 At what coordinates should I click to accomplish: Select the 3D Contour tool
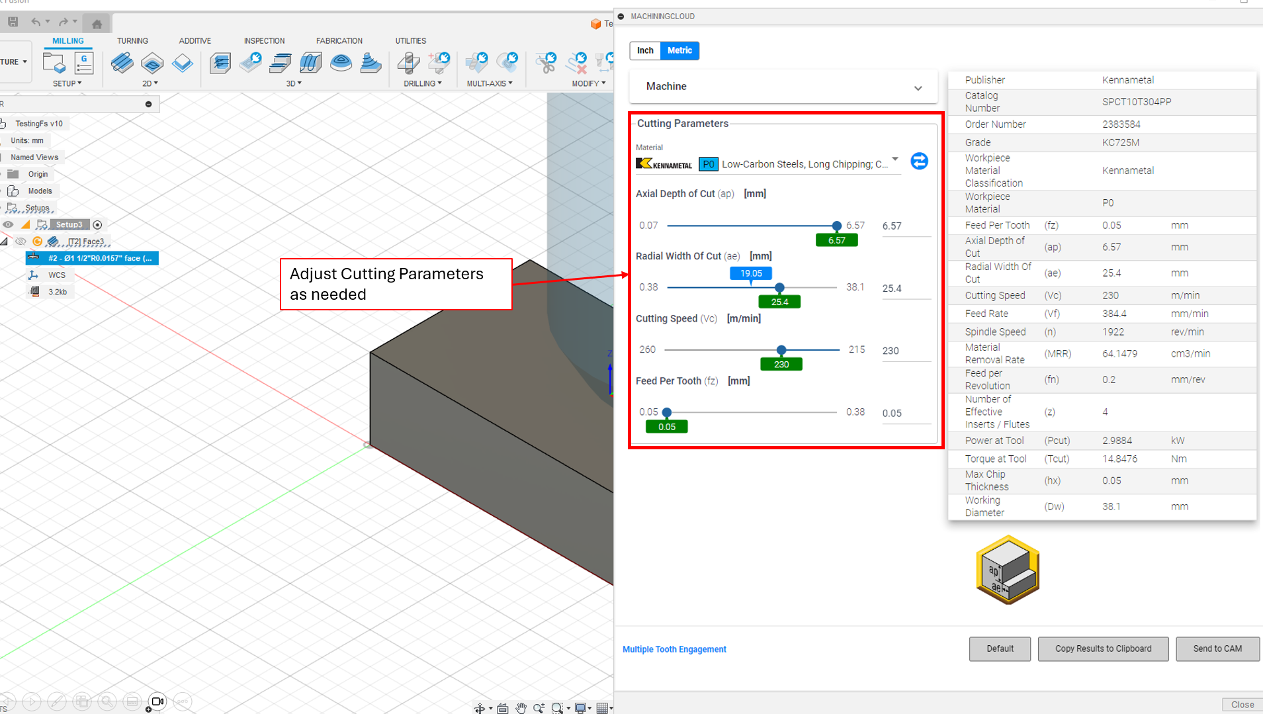(x=371, y=64)
